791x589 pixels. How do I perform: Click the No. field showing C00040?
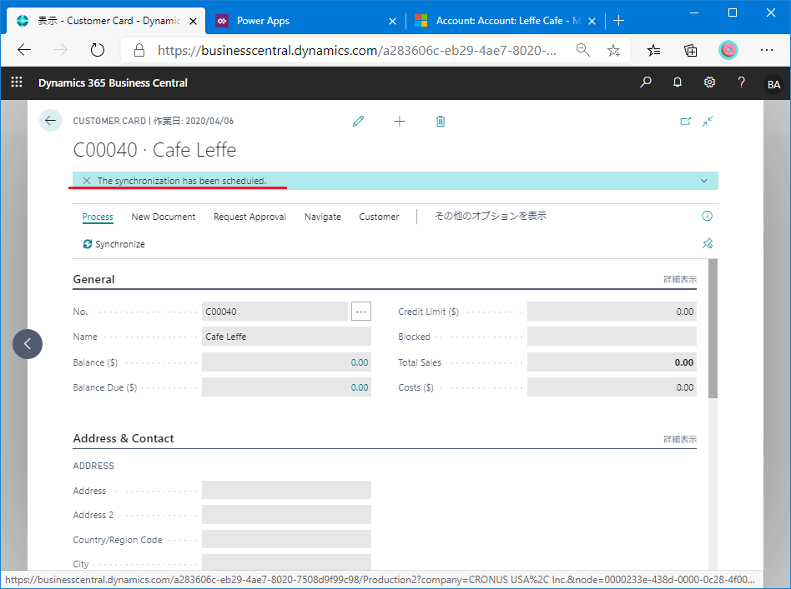pyautogui.click(x=275, y=312)
